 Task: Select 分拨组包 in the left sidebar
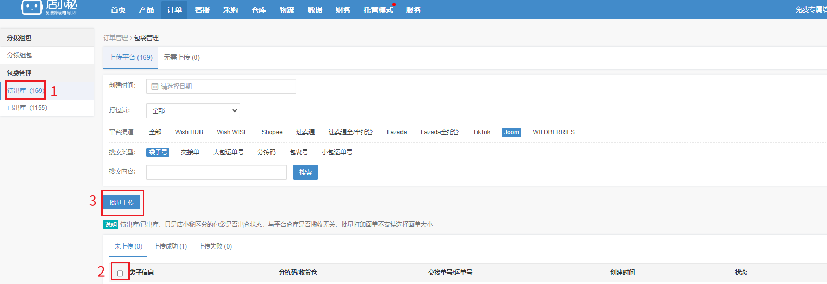click(x=20, y=55)
